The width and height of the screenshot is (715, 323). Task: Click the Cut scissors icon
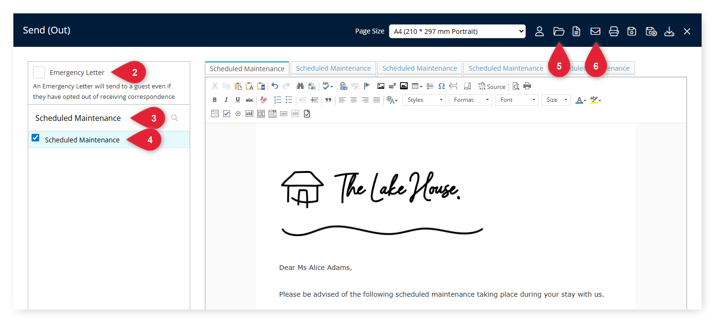point(215,86)
